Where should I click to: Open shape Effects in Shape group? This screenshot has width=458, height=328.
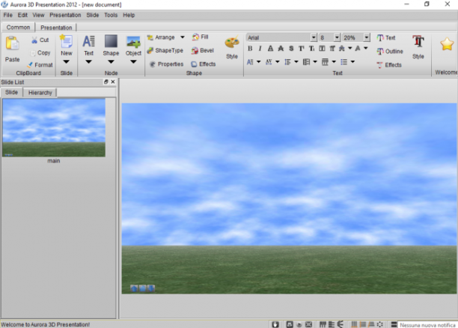204,64
